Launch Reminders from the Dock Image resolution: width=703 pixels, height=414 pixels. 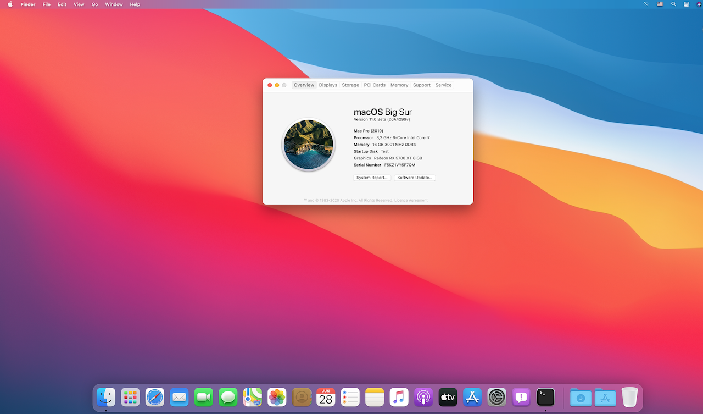click(350, 397)
